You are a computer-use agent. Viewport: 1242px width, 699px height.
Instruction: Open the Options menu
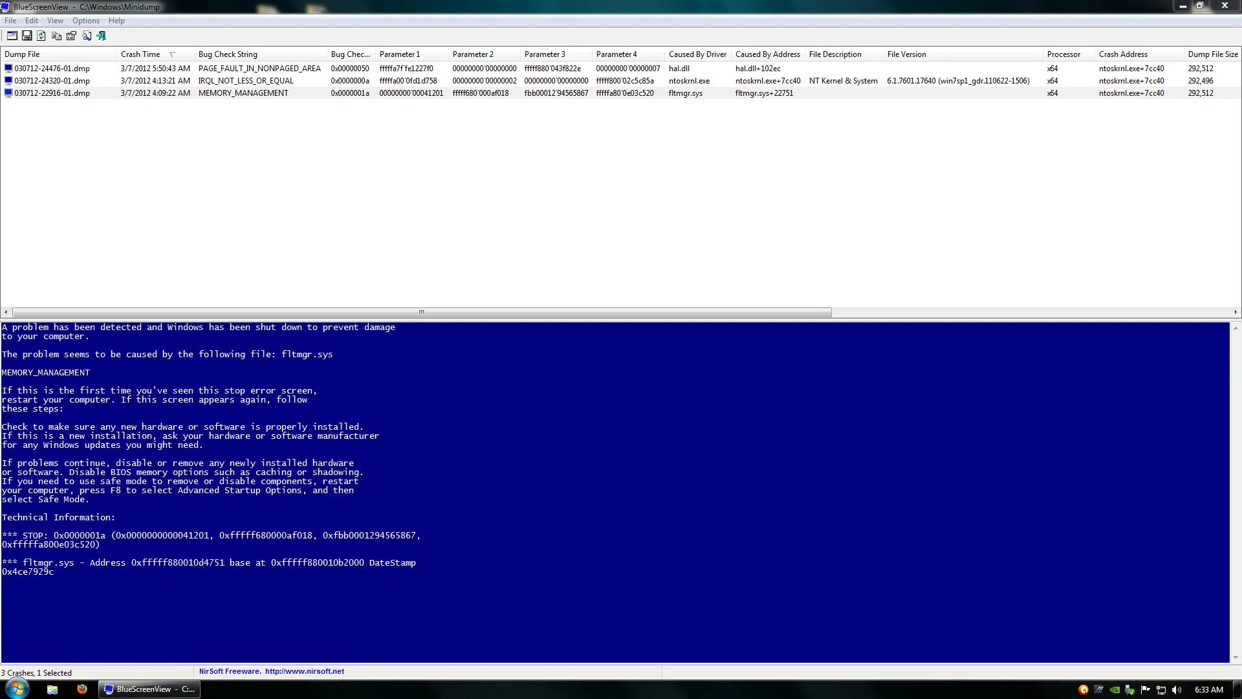[86, 19]
